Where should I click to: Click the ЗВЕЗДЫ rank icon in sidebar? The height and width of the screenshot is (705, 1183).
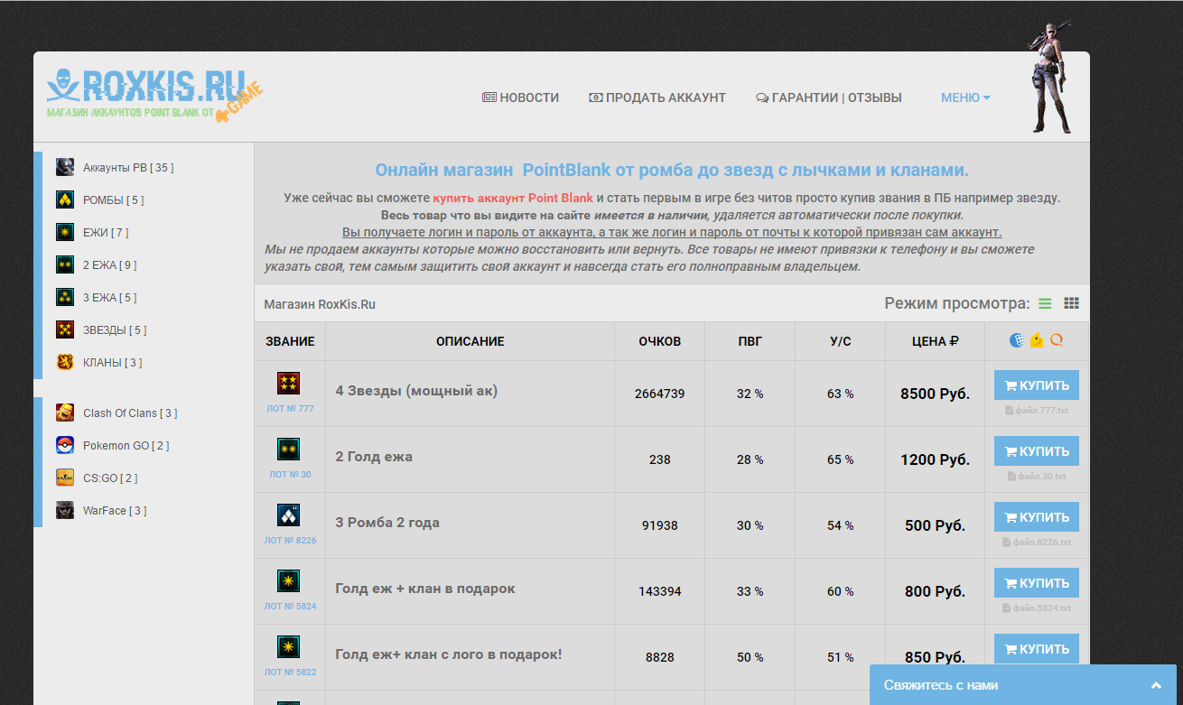point(65,329)
